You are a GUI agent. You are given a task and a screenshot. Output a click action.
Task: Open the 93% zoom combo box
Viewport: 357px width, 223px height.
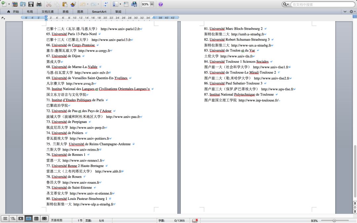(x=147, y=4)
